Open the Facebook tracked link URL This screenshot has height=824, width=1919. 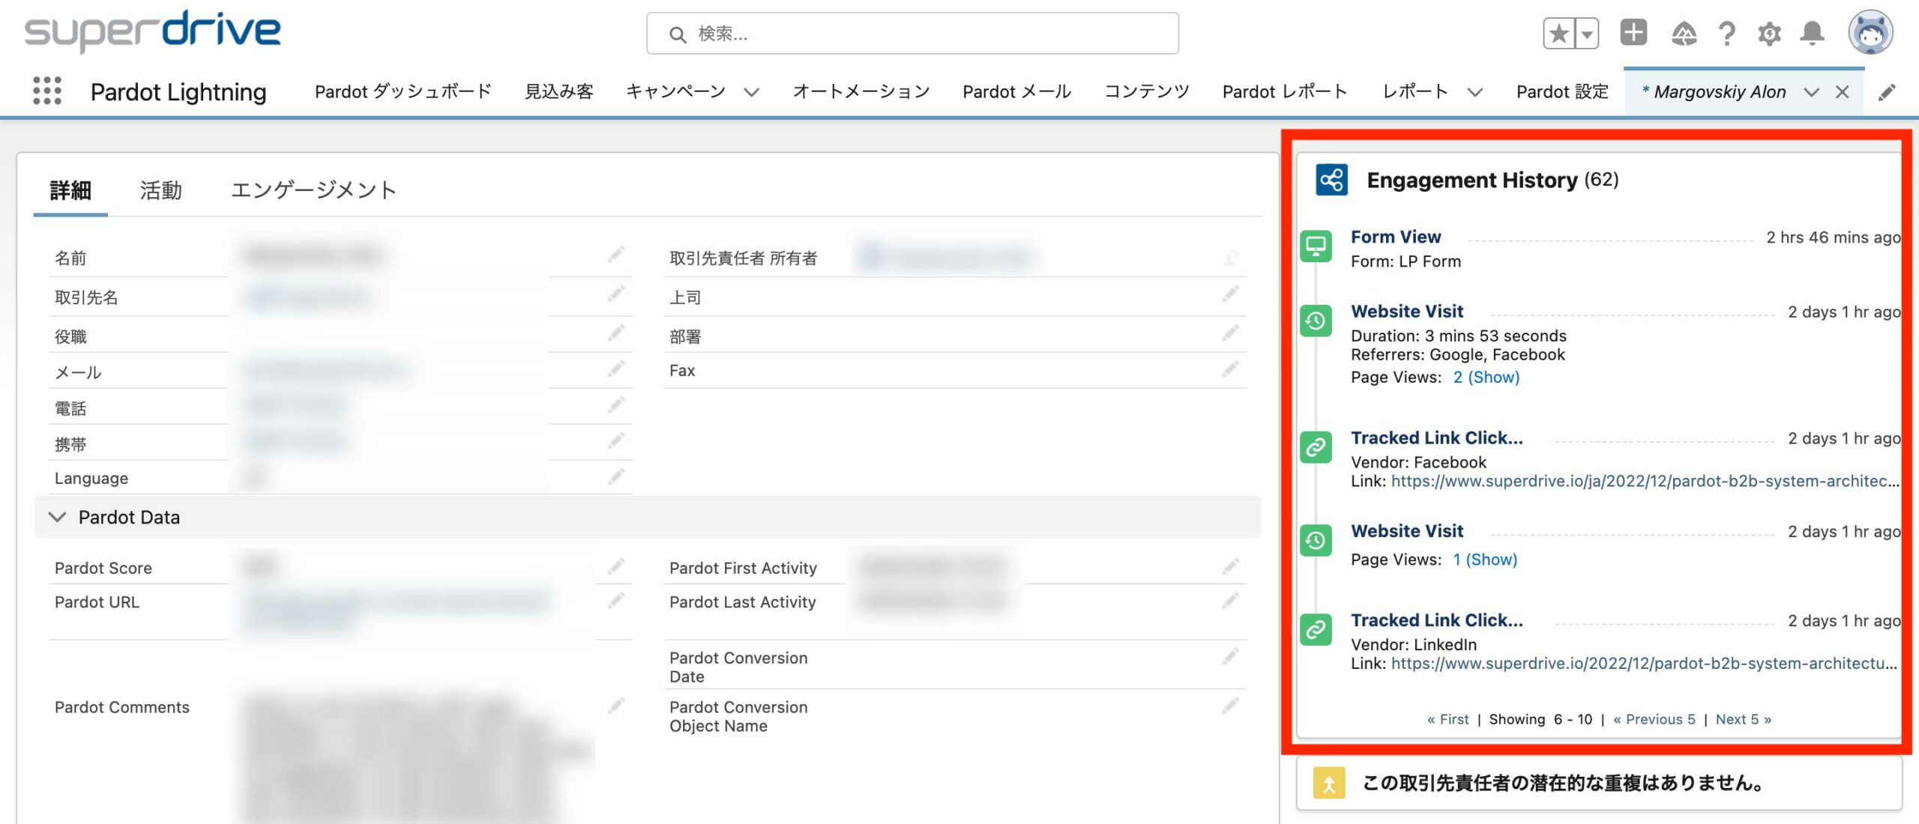tap(1645, 481)
